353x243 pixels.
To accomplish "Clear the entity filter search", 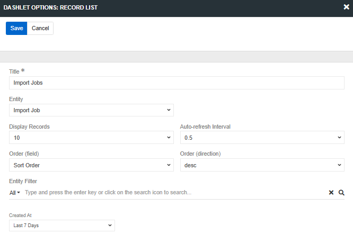I will 331,192.
